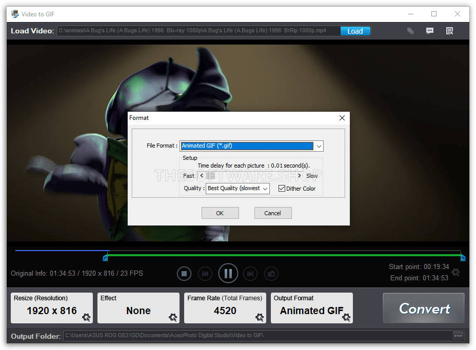The height and width of the screenshot is (350, 476).
Task: Open the Resize (Resolution) 1920 x 816 panel
Action: tap(52, 308)
